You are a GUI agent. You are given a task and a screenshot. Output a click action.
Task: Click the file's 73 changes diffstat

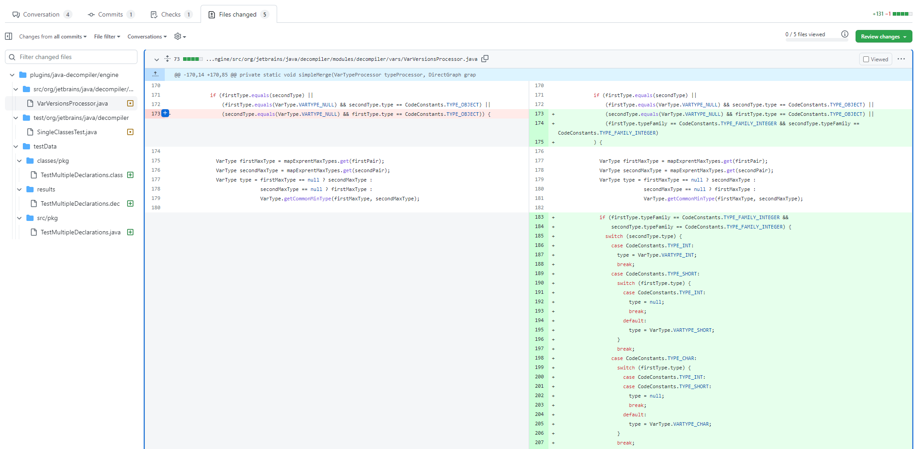(188, 59)
